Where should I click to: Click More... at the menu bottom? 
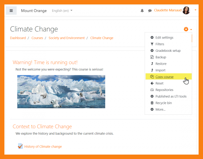tap(160, 109)
